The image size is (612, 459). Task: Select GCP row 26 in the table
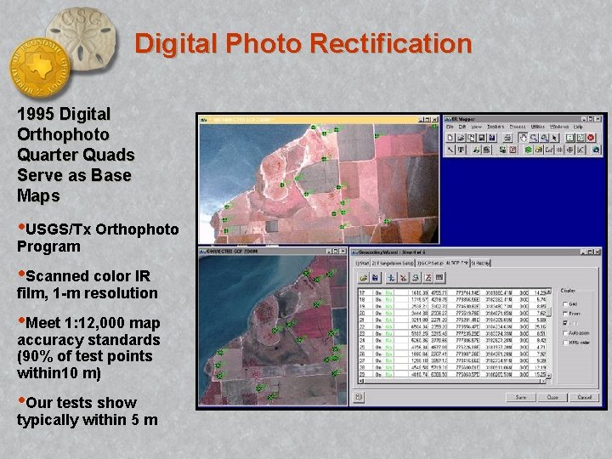(452, 354)
